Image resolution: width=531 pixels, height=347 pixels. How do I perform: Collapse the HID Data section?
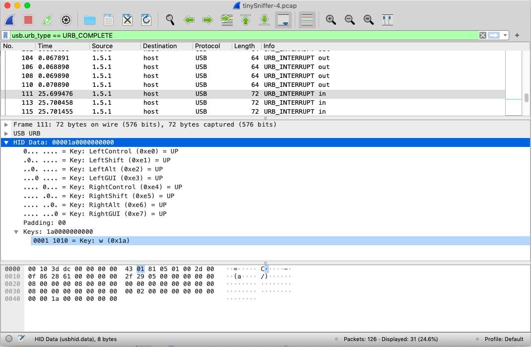click(x=6, y=142)
